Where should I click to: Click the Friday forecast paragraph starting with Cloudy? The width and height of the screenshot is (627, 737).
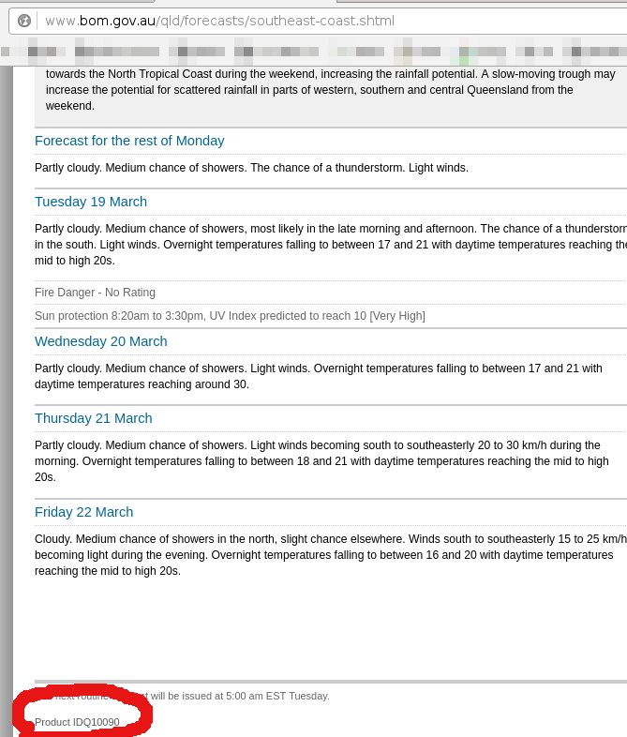click(x=331, y=555)
